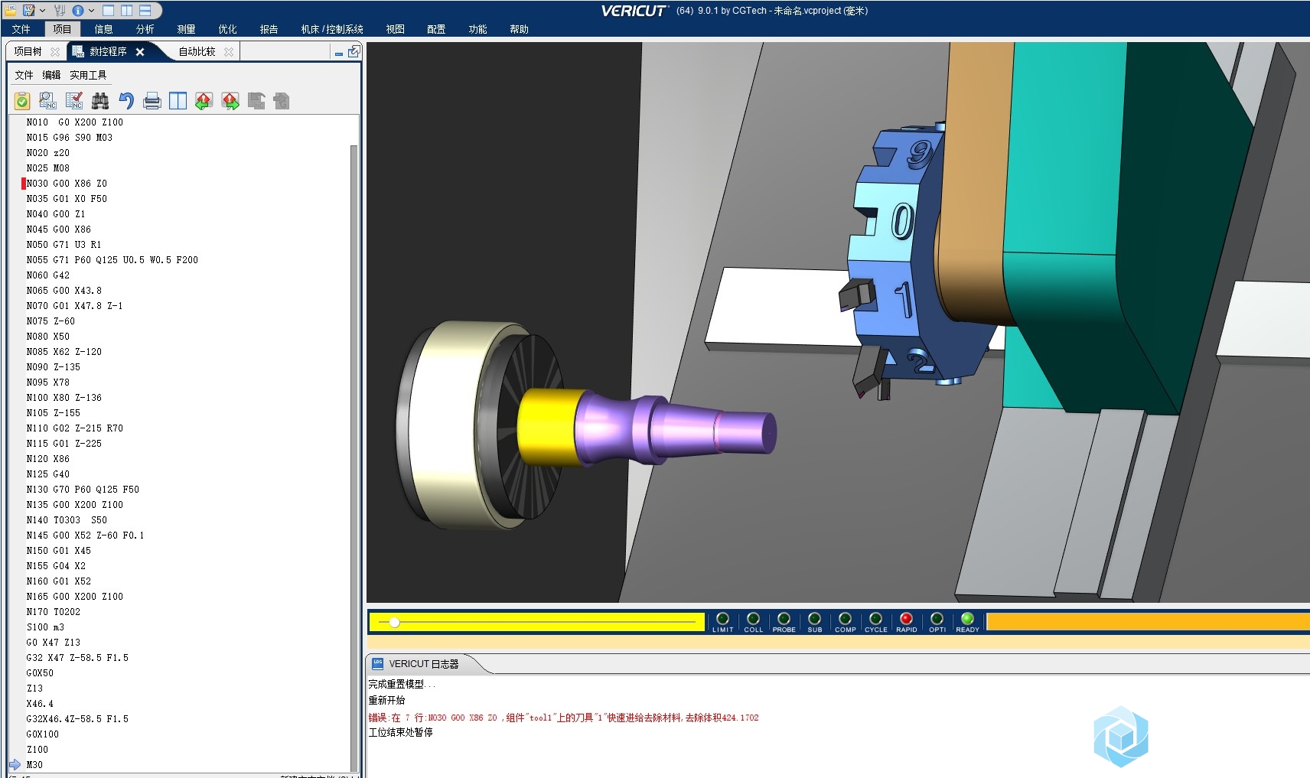
Task: Close the 自动比较 tab
Action: click(229, 52)
